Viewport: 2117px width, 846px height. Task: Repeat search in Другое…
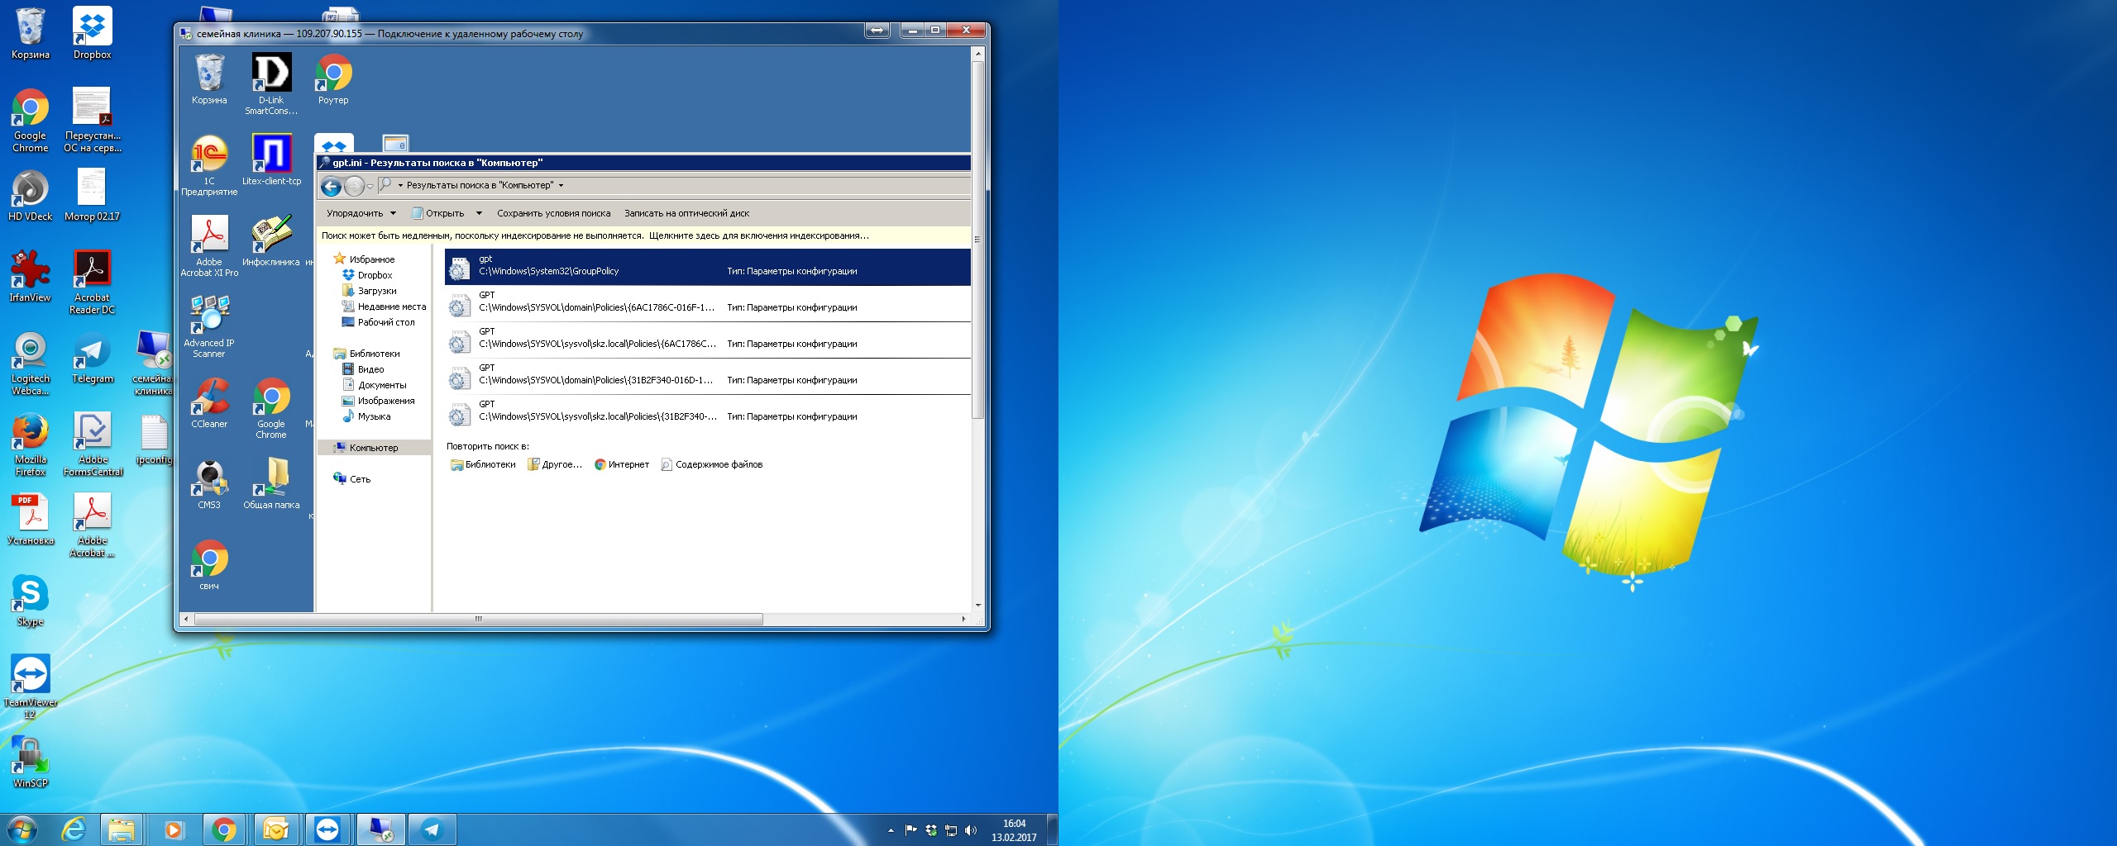[555, 464]
